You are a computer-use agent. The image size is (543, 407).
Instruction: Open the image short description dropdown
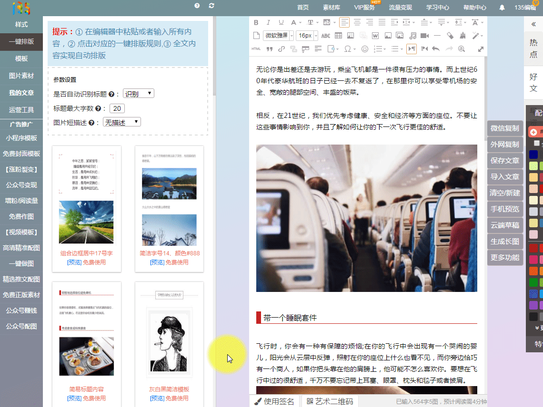click(122, 122)
